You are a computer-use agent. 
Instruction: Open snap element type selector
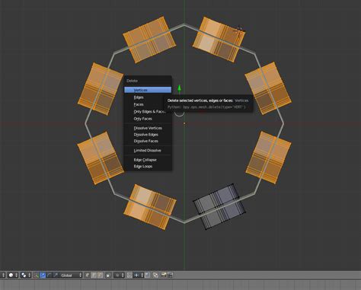(139, 276)
